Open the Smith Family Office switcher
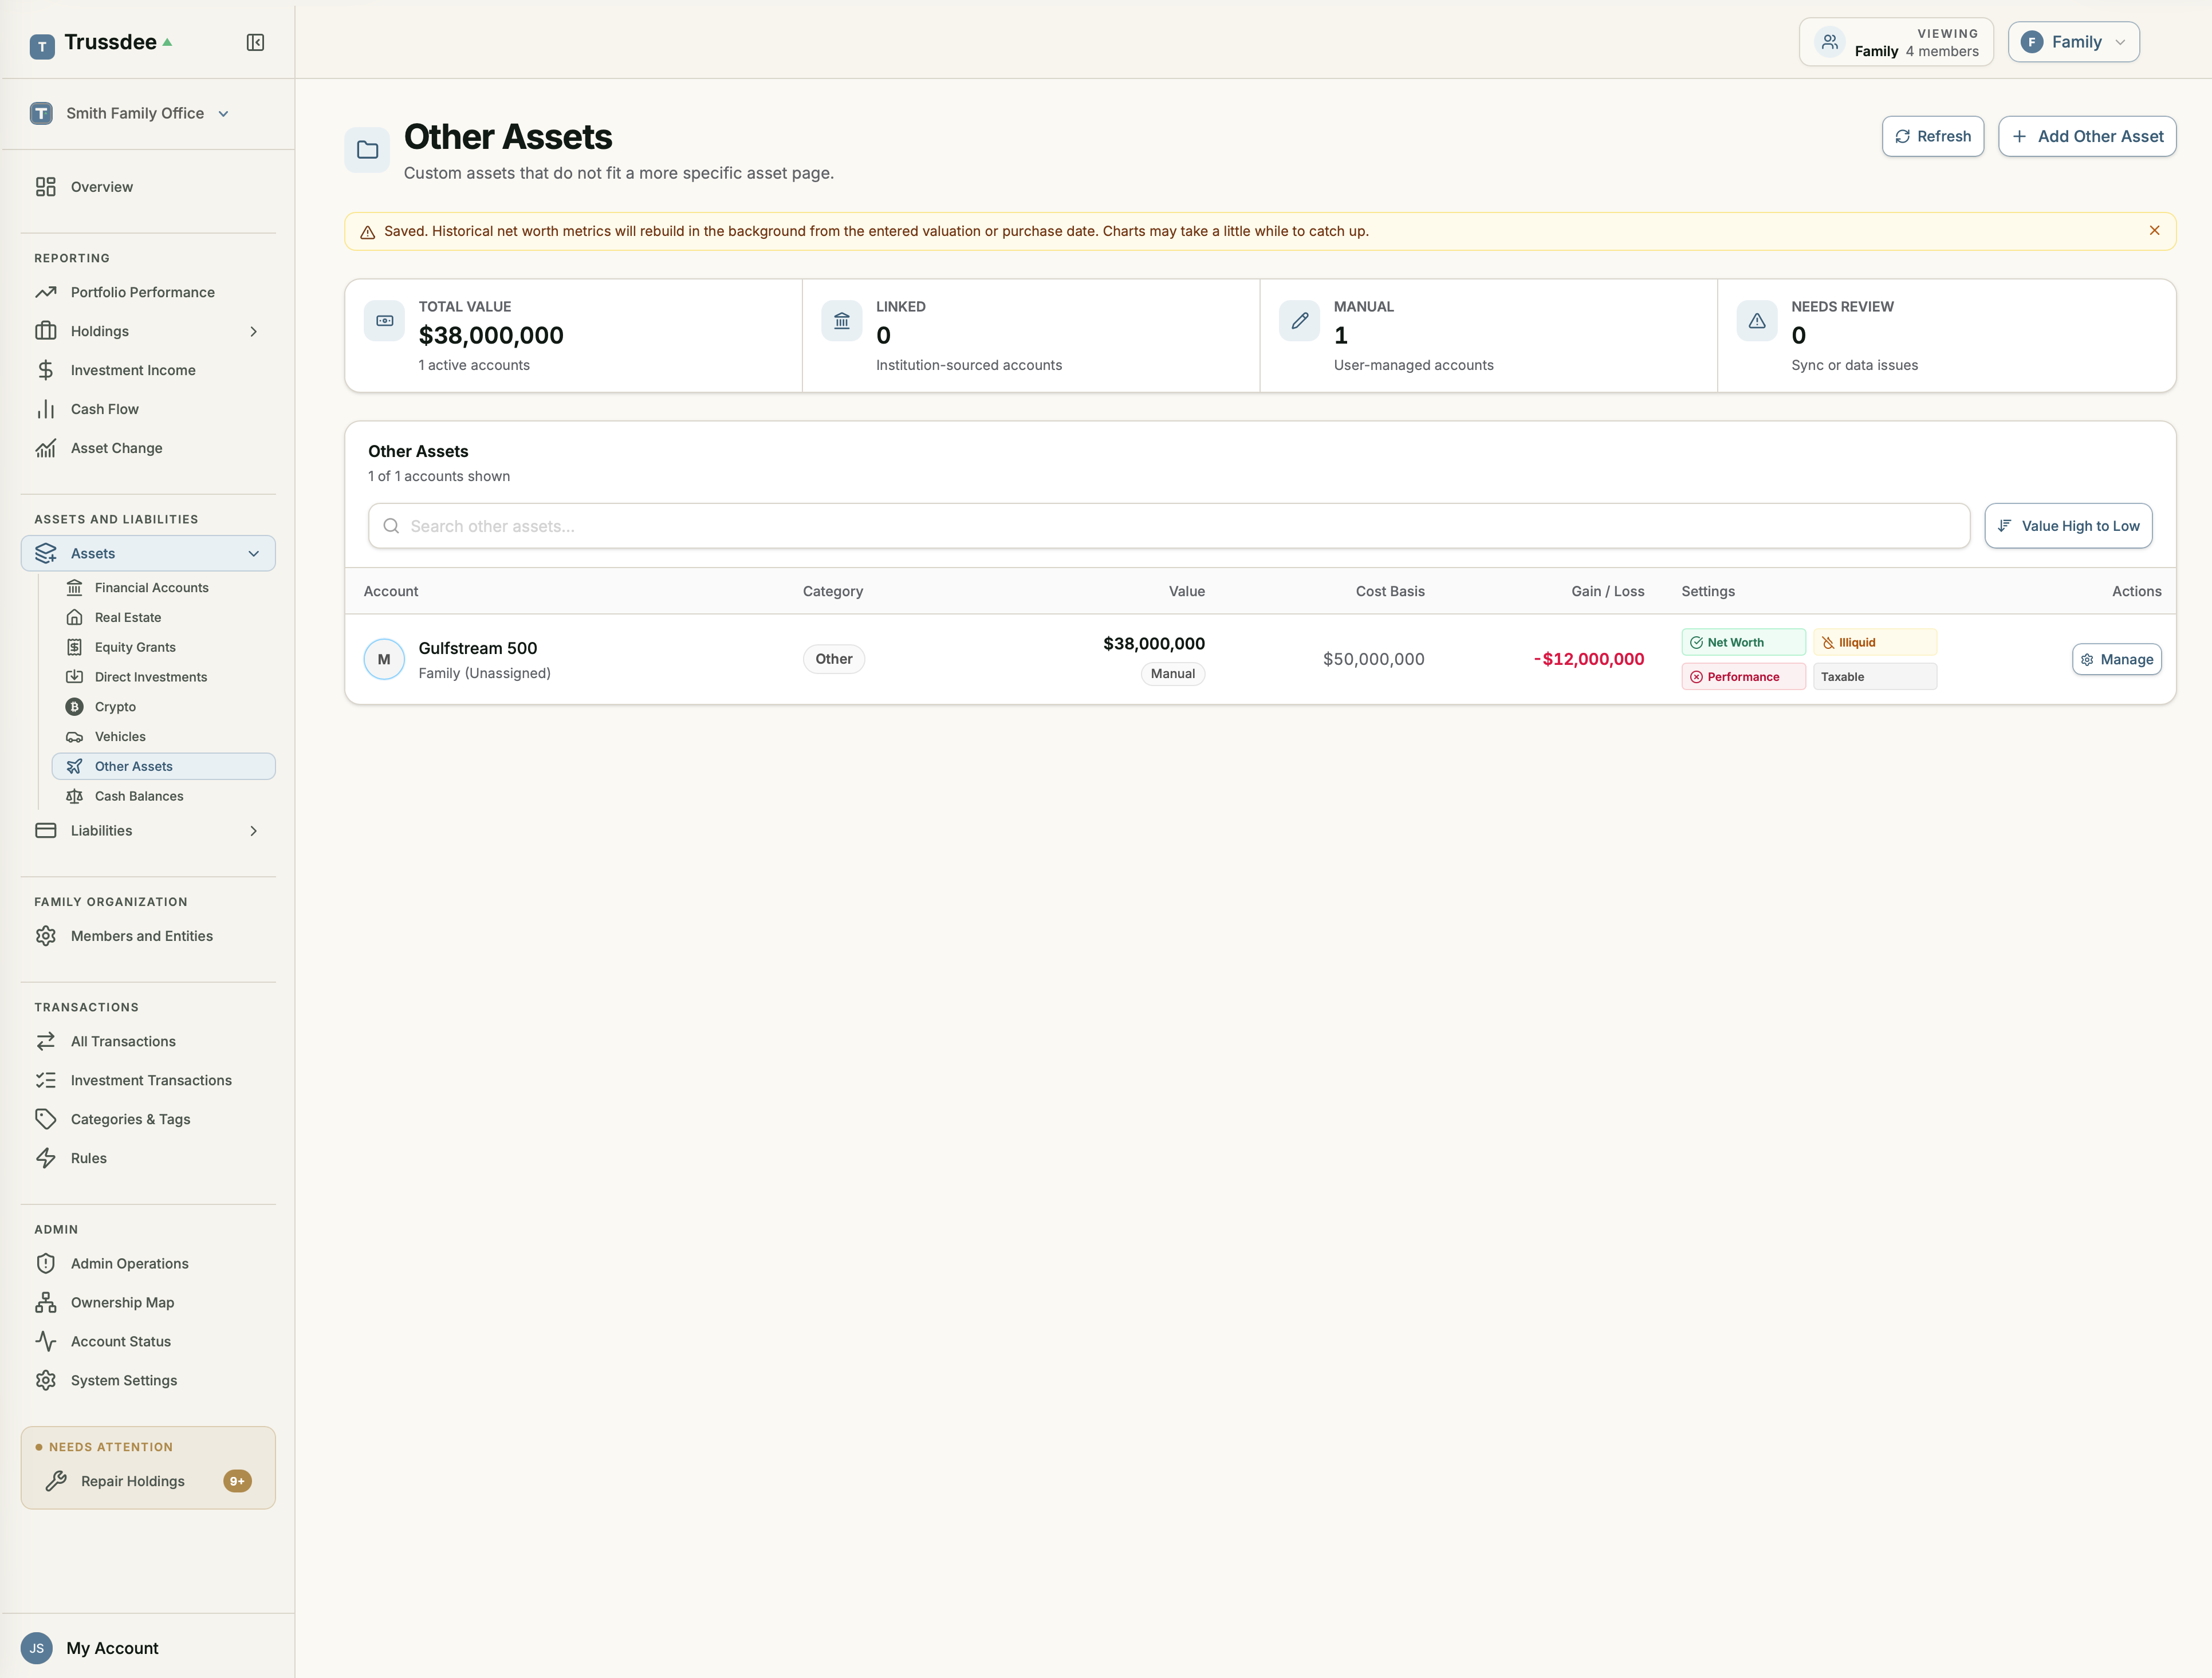The height and width of the screenshot is (1678, 2212). 131,113
